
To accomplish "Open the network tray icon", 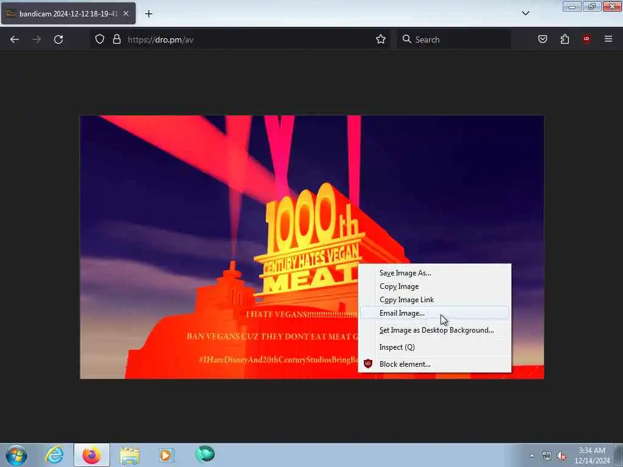I will (x=547, y=456).
